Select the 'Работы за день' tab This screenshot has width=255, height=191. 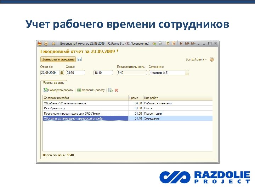pyautogui.click(x=54, y=83)
